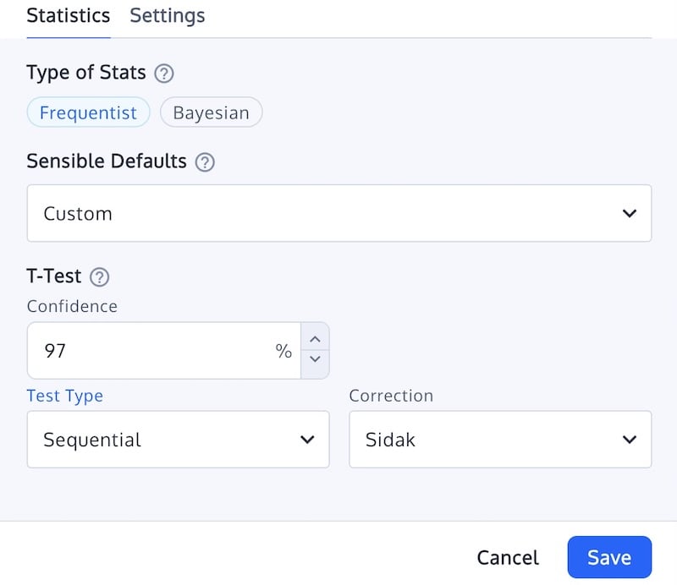
Task: Open the Test Type dropdown
Action: pyautogui.click(x=178, y=440)
